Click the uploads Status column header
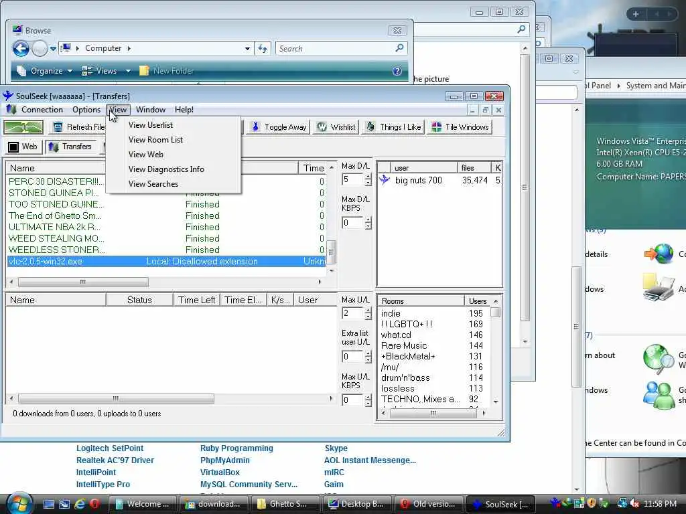686x514 pixels. click(139, 300)
